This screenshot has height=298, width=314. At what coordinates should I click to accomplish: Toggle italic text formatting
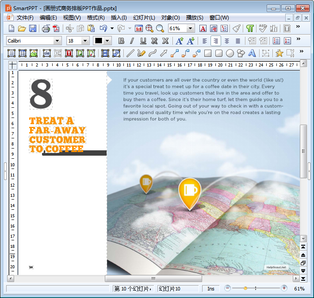pyautogui.click(x=132, y=41)
